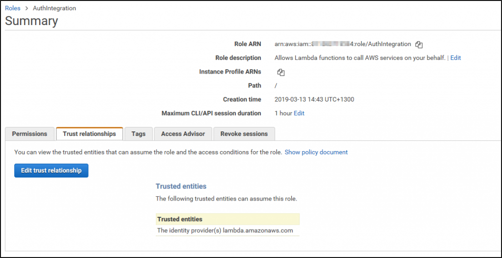Image resolution: width=502 pixels, height=258 pixels.
Task: Edit the role description
Action: 455,58
